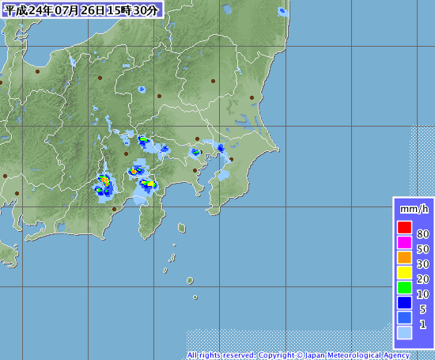Click the magenta 50 mm/h legend swatch
Image resolution: width=435 pixels, height=360 pixels.
pyautogui.click(x=404, y=242)
